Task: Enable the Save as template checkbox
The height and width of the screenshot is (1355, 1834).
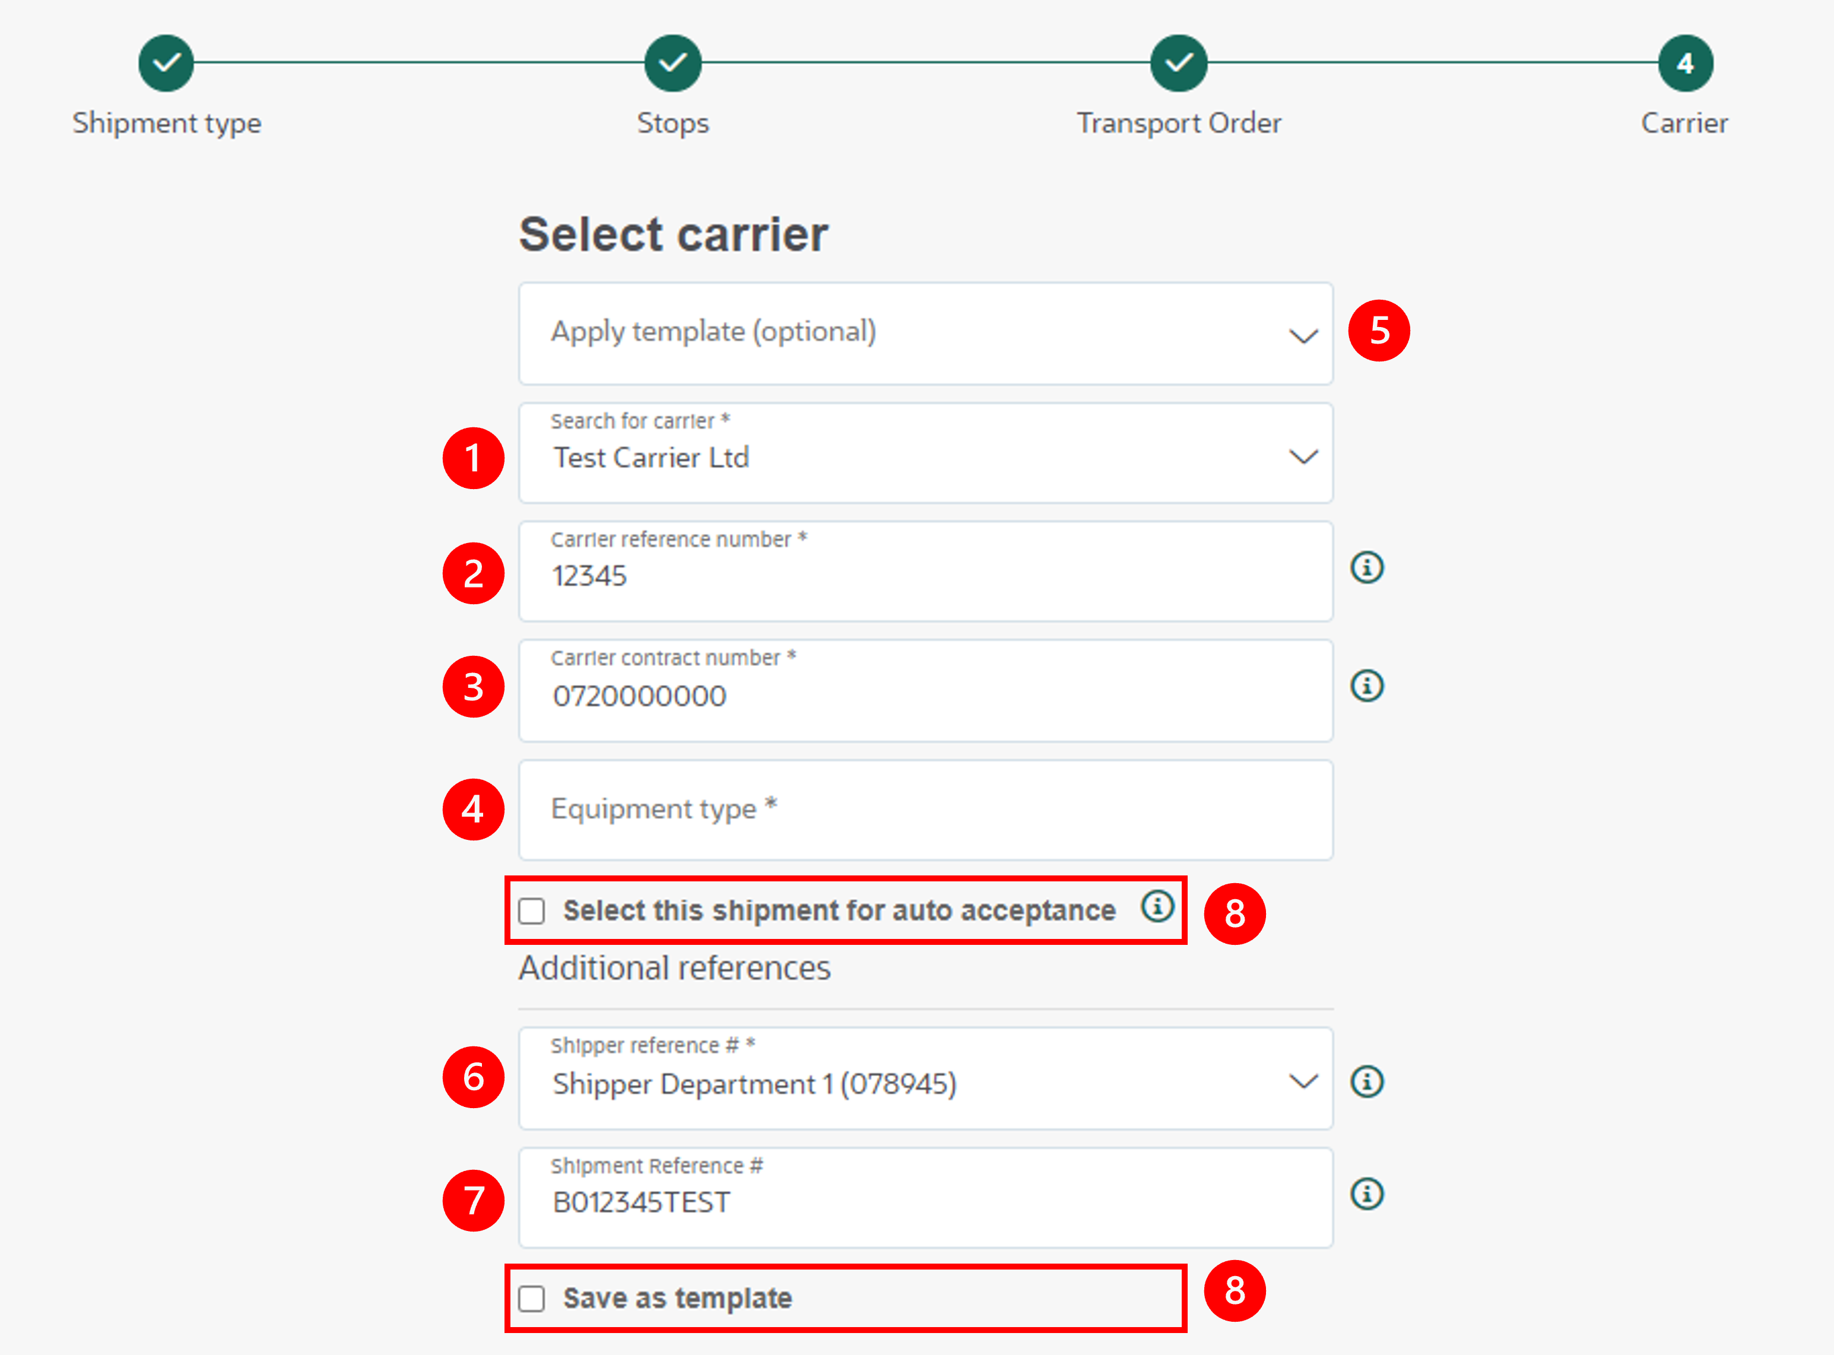Action: 531,1299
